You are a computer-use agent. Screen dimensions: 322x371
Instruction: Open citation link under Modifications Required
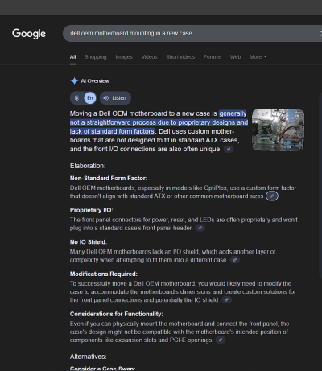pos(227,300)
